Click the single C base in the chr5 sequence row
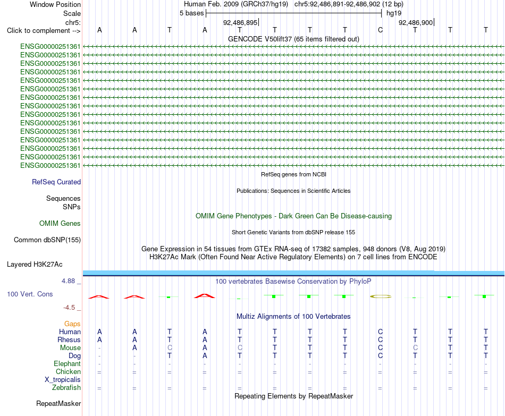Viewport: 505px width, 416px height. click(x=380, y=30)
